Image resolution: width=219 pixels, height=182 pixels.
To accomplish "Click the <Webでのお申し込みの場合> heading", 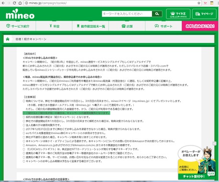I will [x=40, y=58].
